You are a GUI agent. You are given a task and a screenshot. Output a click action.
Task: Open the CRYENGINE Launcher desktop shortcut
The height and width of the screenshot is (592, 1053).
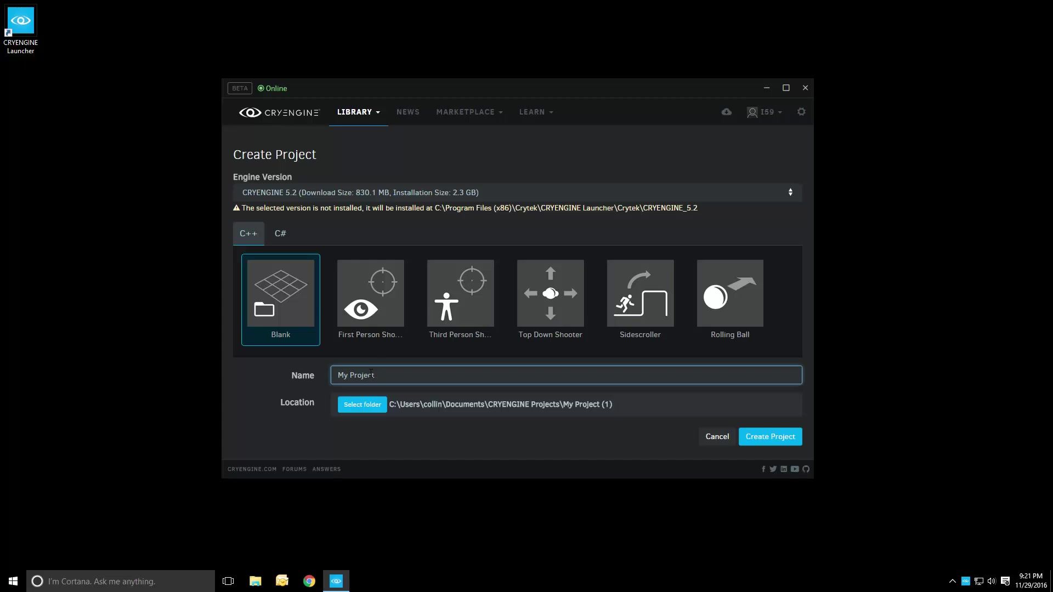point(21,30)
